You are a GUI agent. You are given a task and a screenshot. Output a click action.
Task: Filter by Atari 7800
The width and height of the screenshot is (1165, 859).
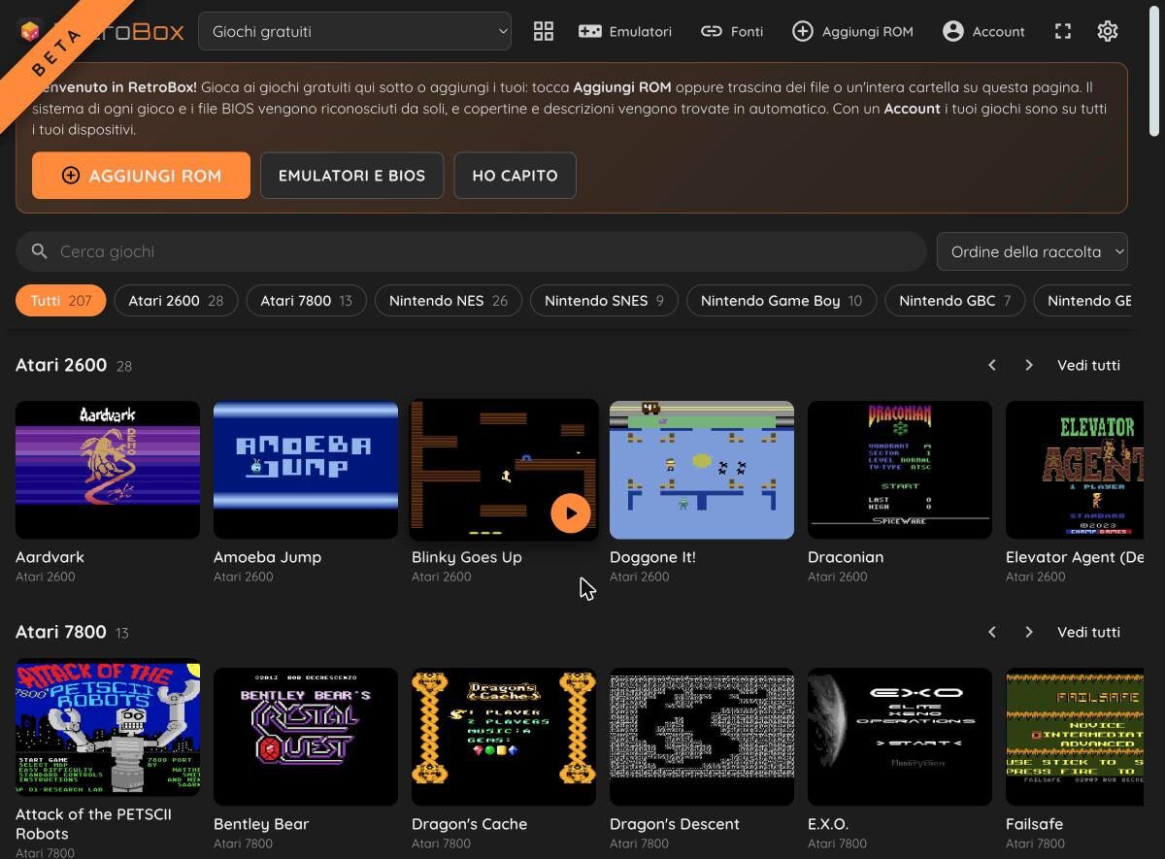coord(306,301)
